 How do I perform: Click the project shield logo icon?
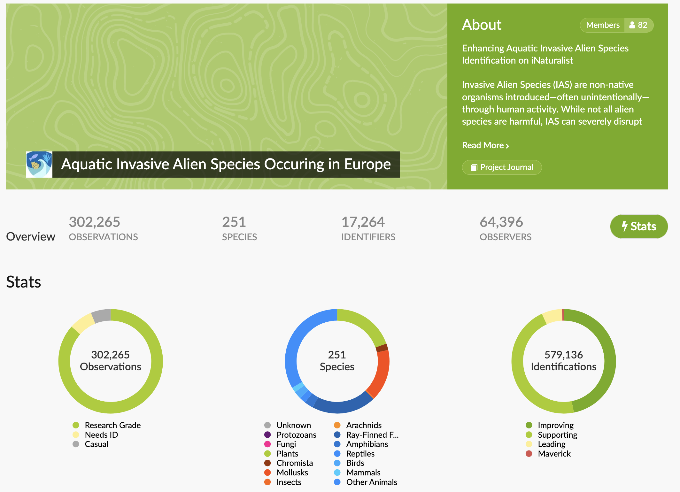[x=39, y=164]
